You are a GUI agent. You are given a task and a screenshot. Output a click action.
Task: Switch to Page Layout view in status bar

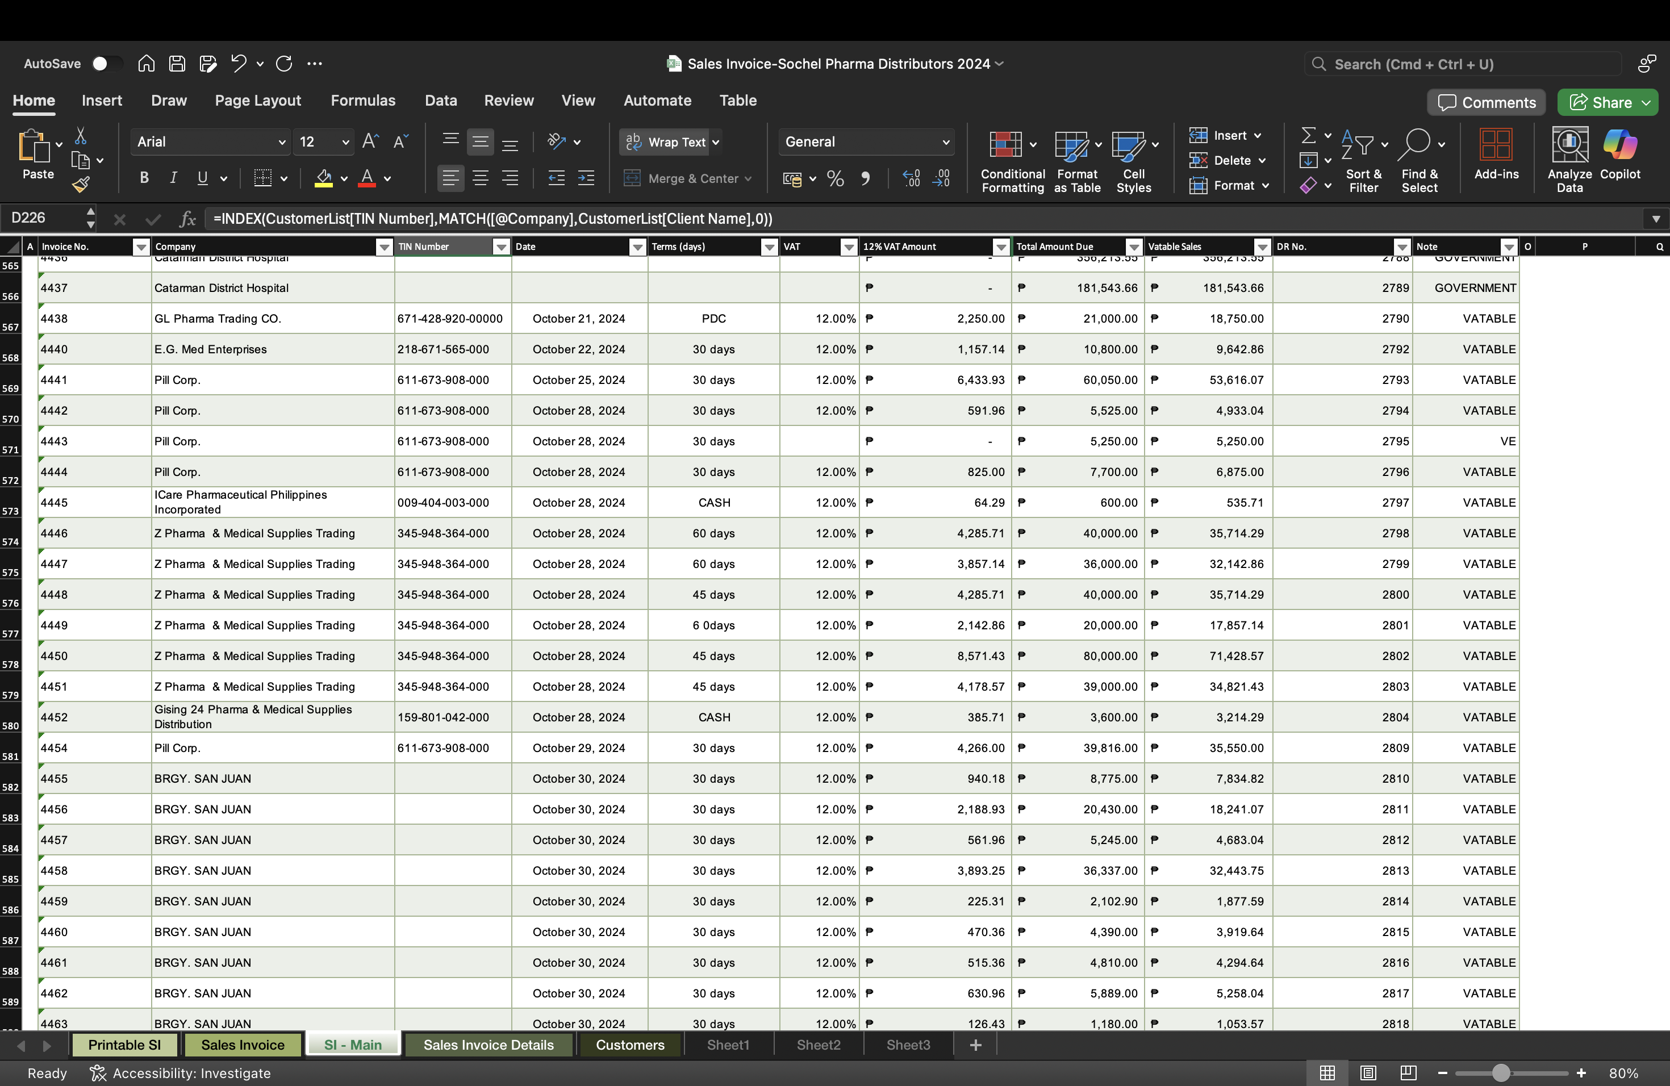[x=1368, y=1073]
